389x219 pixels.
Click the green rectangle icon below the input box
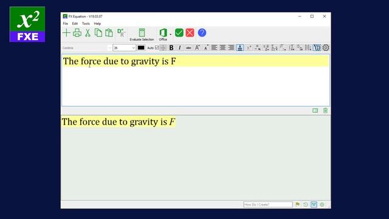[315, 111]
